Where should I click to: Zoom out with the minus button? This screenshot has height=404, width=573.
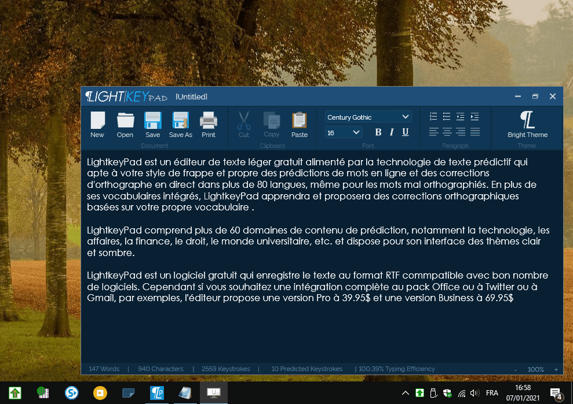coord(516,369)
